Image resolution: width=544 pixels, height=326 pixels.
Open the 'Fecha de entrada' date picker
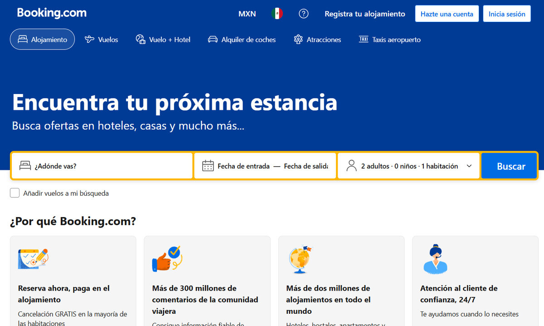tap(243, 166)
